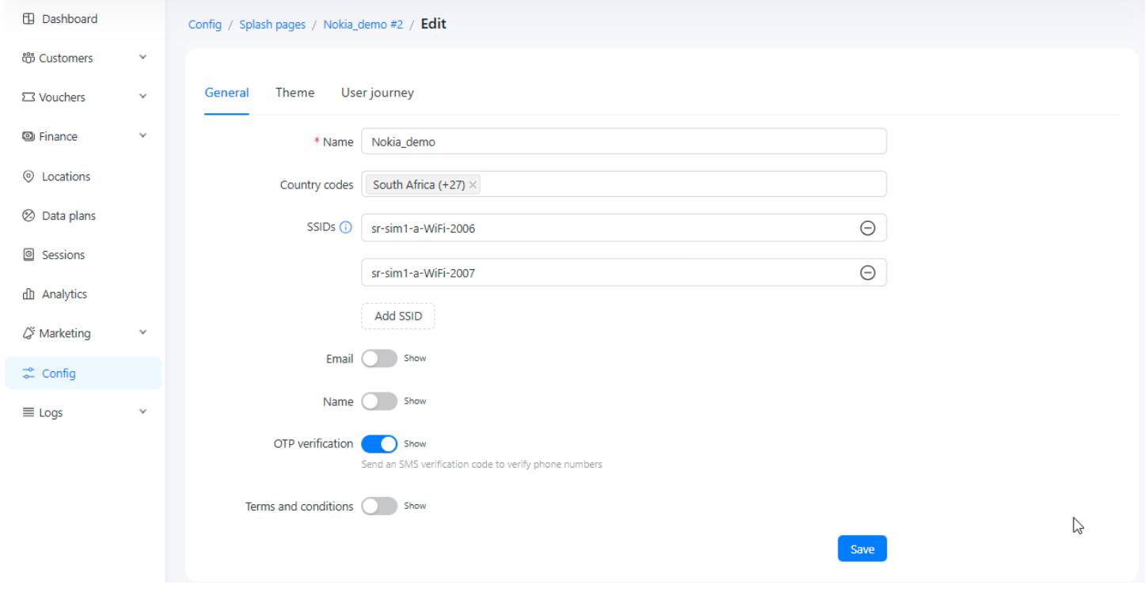Expand the Marketing menu chevron
Screen dimensions: 1148x592
[x=143, y=332]
